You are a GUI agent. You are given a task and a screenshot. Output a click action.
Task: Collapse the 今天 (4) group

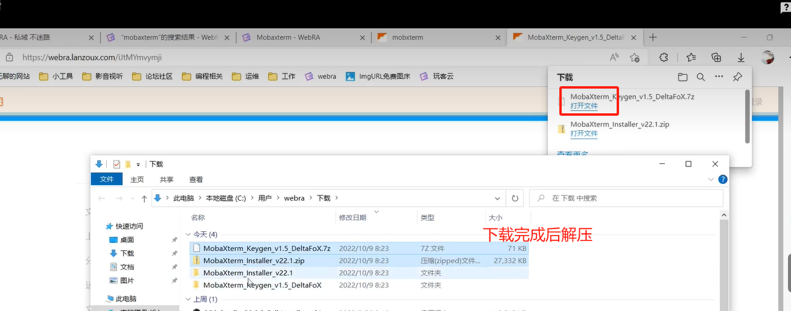pos(188,234)
